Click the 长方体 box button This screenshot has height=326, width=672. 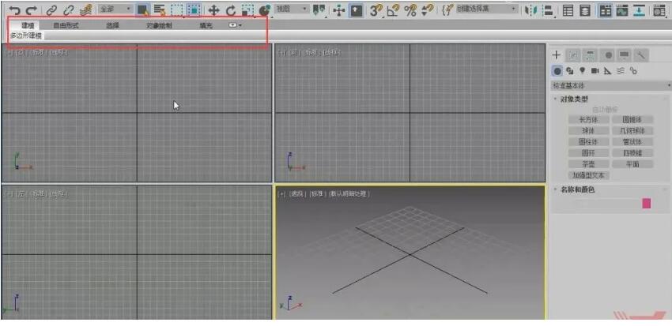[588, 119]
